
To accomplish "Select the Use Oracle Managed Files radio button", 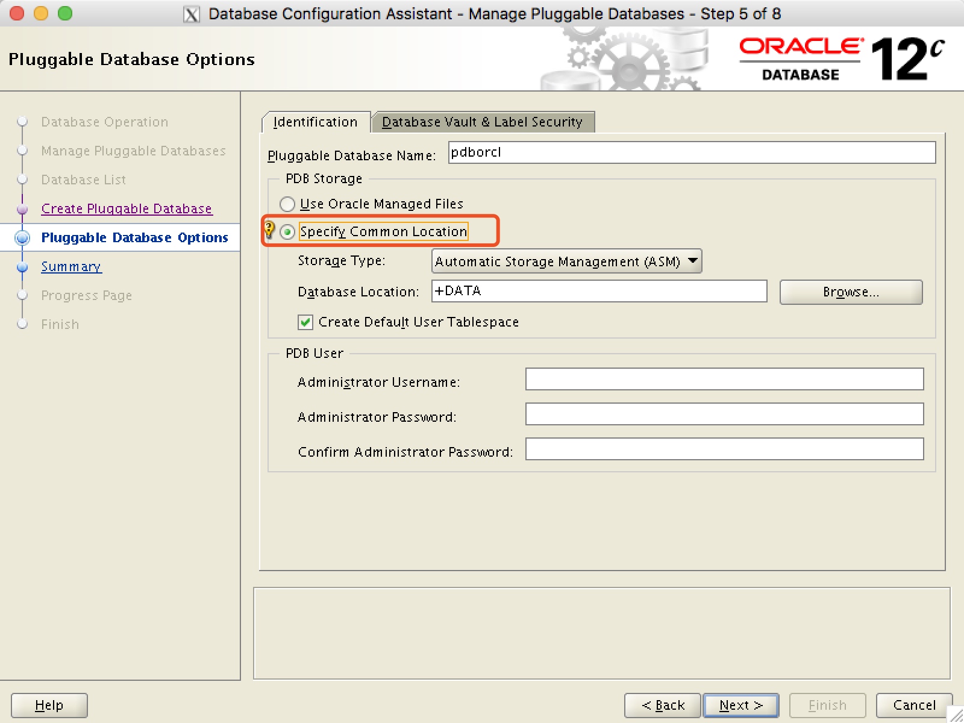I will click(x=287, y=204).
